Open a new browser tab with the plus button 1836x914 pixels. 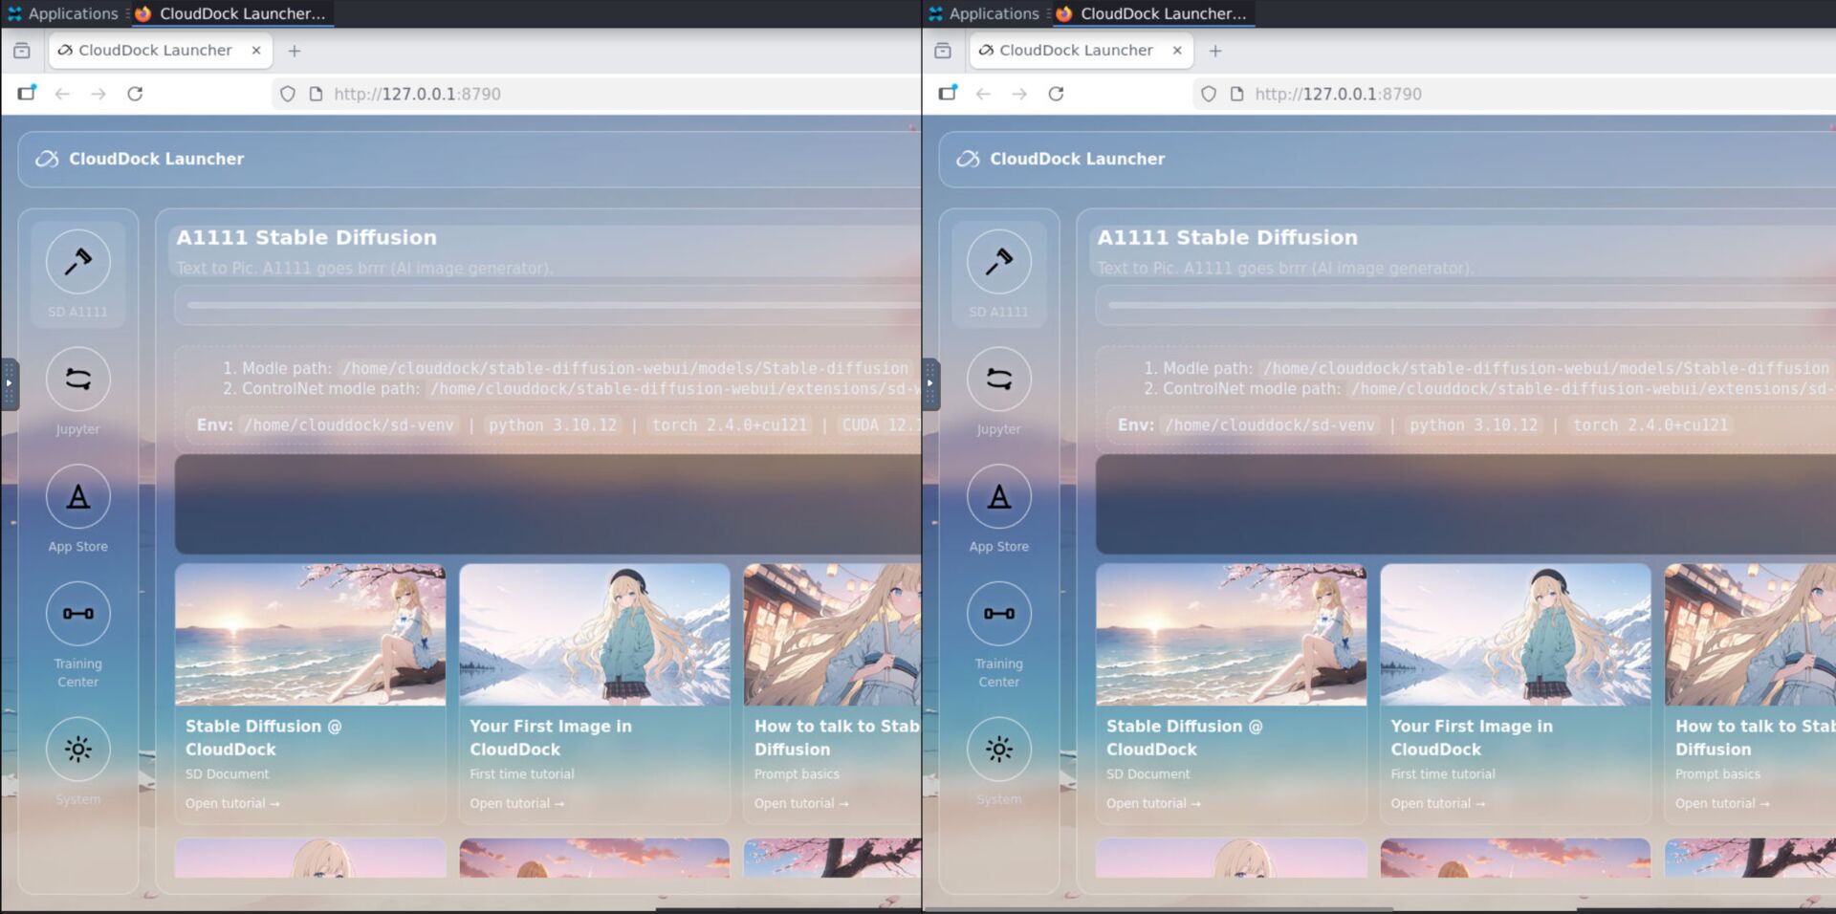[295, 50]
